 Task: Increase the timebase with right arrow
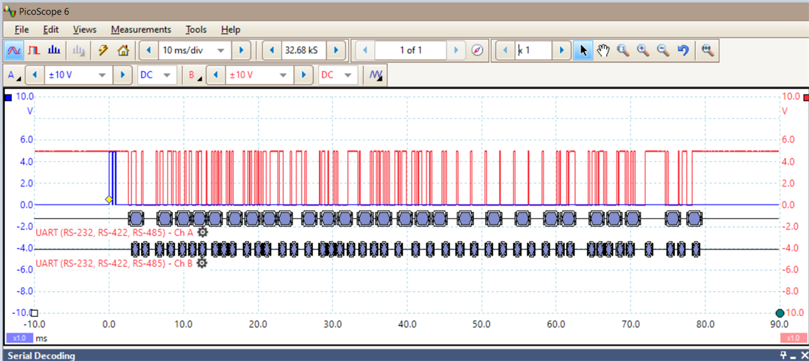(x=241, y=50)
